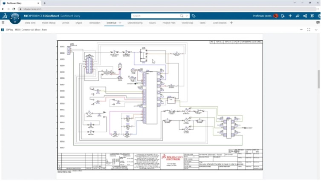Maximize the 3DPlay widget to fullscreen
321x182 pixels.
[x=309, y=30]
